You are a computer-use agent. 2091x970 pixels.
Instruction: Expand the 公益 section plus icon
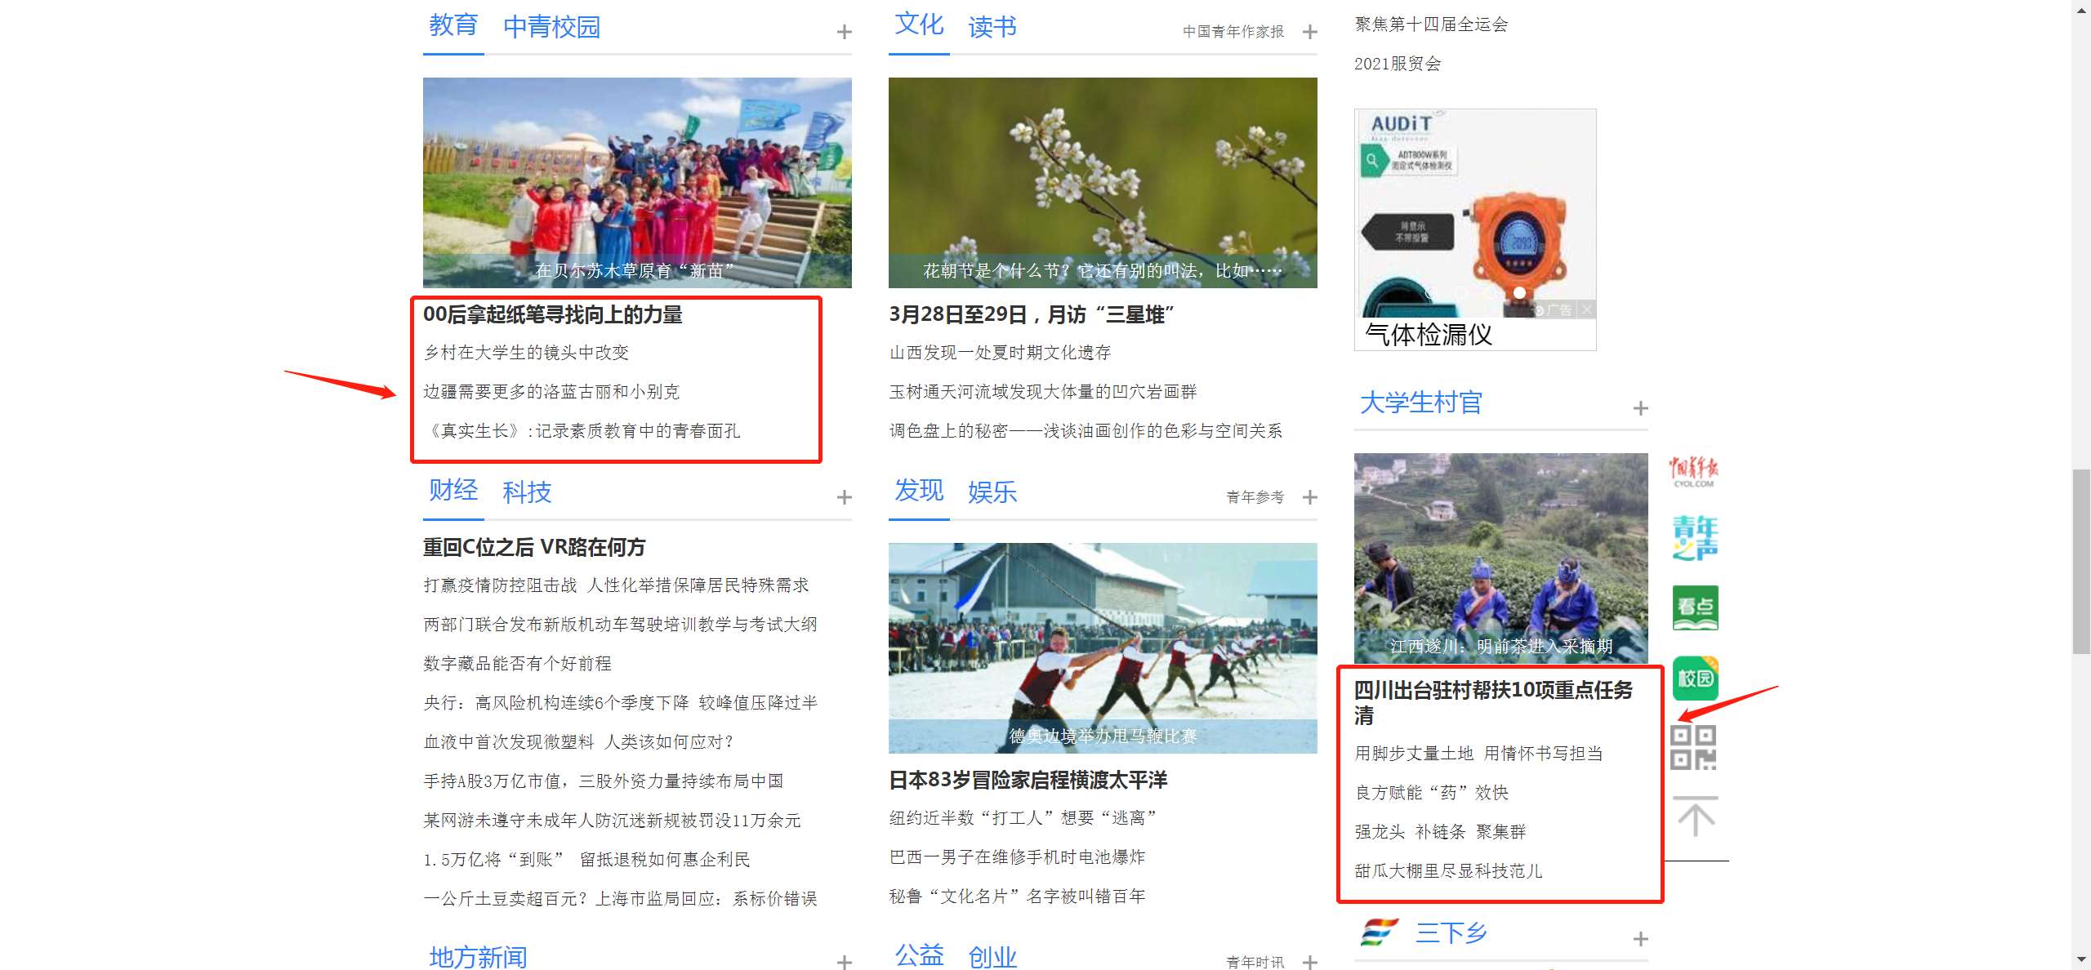pos(1310,963)
